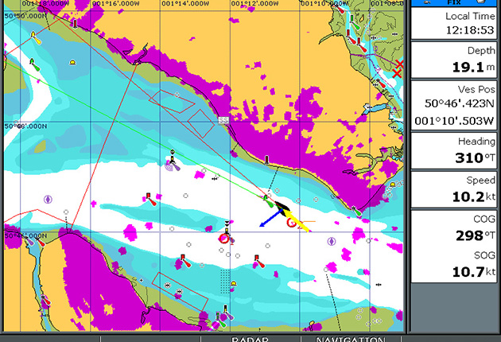Click green lit buoy near 001°18'W gridline

tap(34, 64)
